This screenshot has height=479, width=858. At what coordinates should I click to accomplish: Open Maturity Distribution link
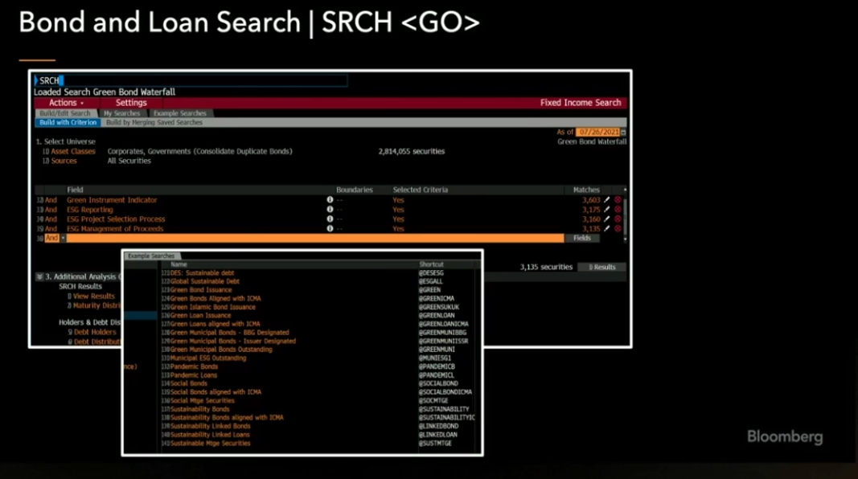96,305
